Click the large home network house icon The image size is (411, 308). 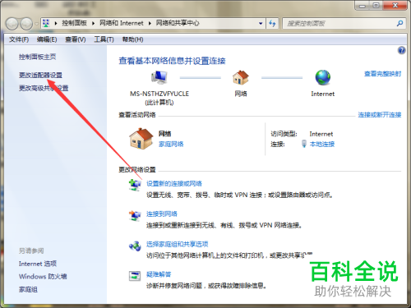click(141, 139)
